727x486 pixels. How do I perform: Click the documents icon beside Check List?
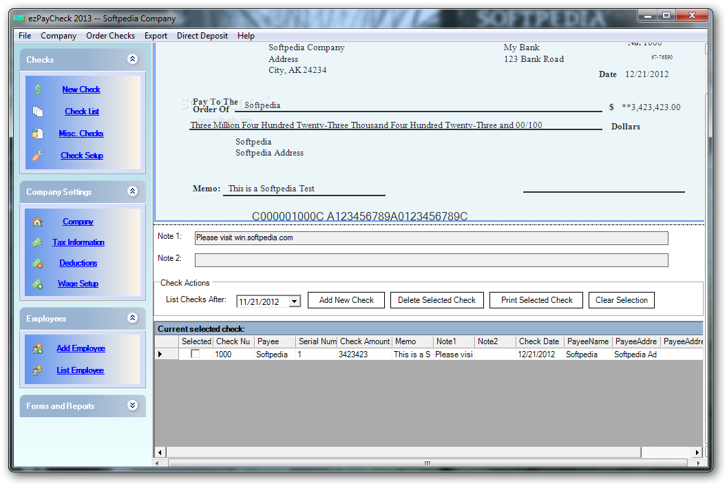point(38,112)
